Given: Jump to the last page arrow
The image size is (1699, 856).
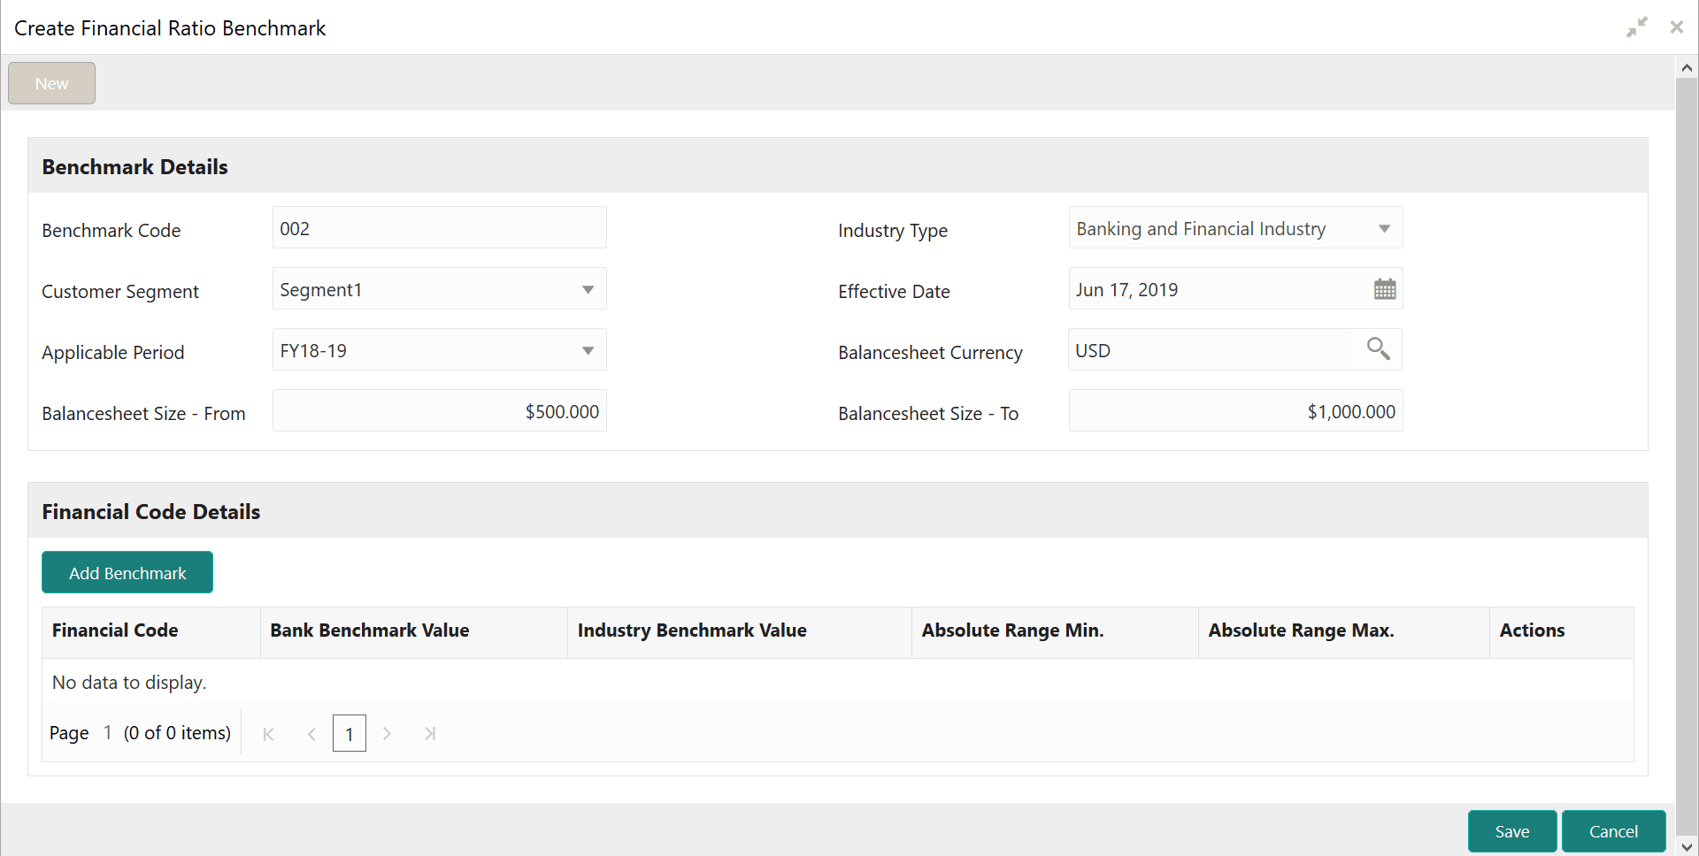Looking at the screenshot, I should (x=430, y=734).
